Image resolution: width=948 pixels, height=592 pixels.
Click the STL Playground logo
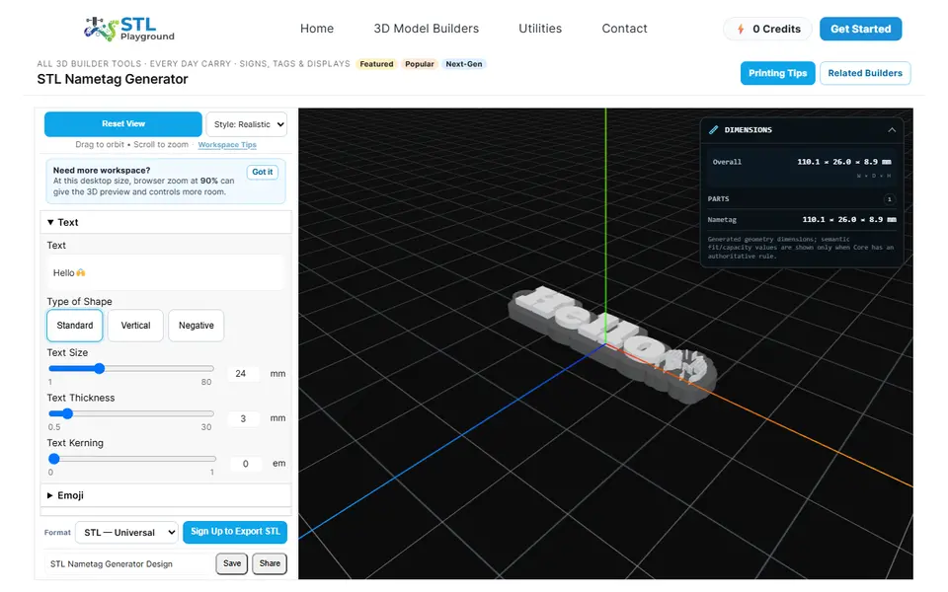(x=129, y=29)
